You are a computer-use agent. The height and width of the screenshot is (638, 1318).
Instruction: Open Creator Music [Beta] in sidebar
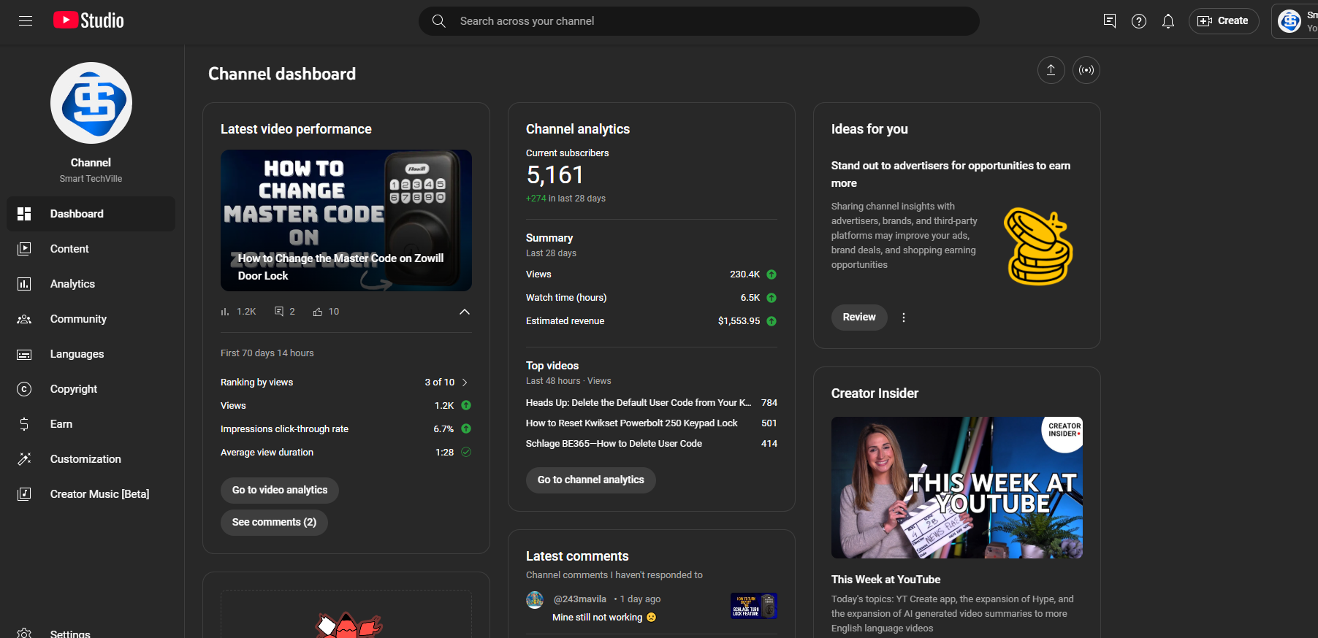(x=91, y=494)
